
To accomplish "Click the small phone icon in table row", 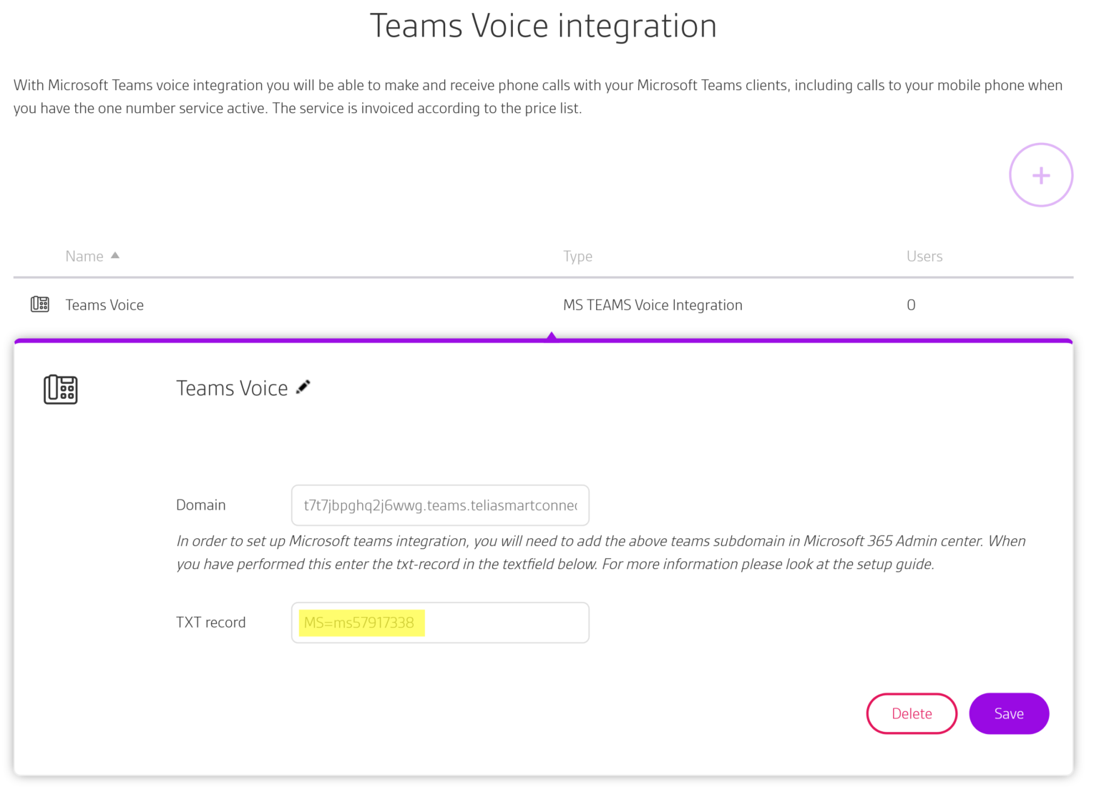I will [x=40, y=305].
